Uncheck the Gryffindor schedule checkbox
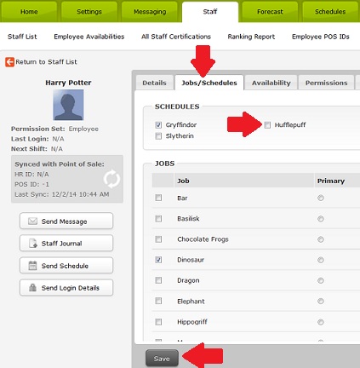 click(158, 125)
